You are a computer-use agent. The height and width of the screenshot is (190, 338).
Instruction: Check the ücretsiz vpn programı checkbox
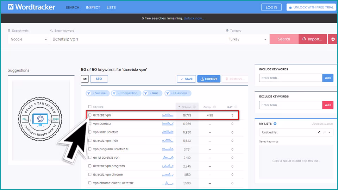pos(90,166)
